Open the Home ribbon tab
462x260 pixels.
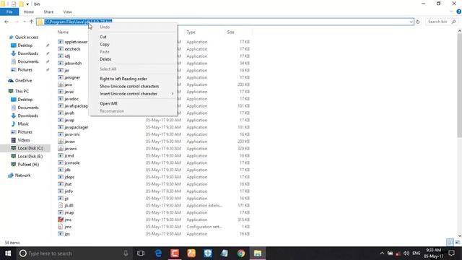[29, 12]
